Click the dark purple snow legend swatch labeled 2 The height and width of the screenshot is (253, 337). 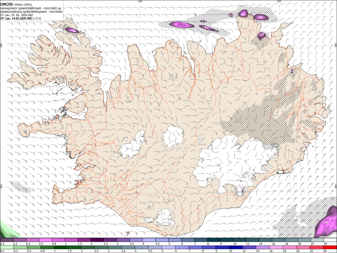click(x=97, y=240)
